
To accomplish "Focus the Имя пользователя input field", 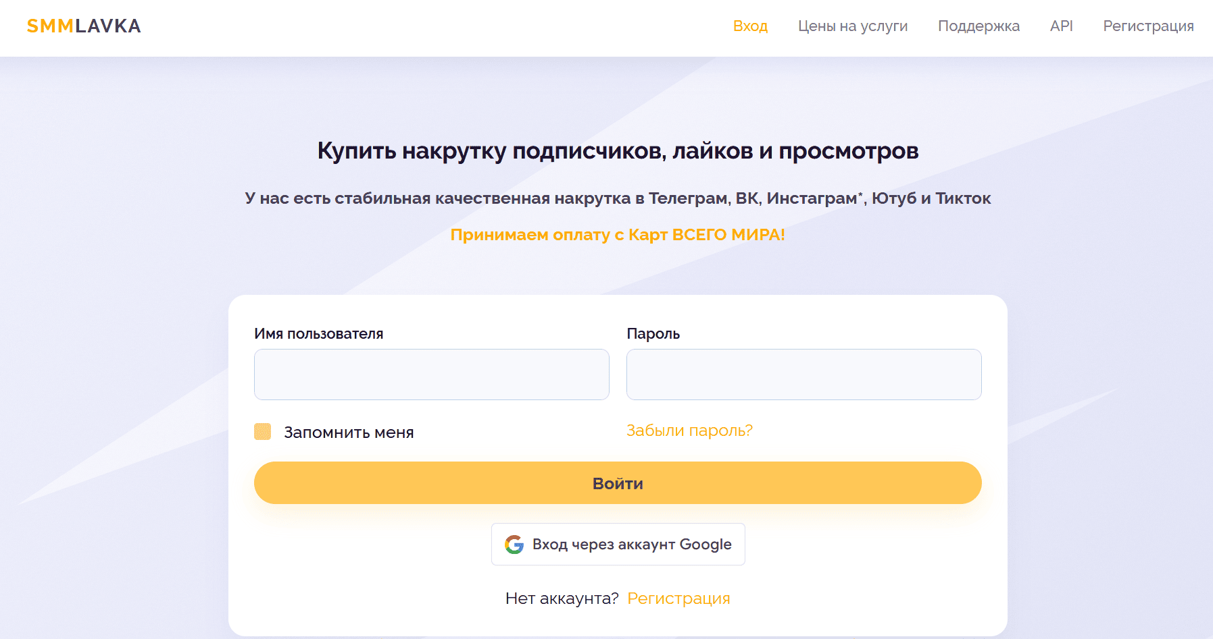I will click(432, 374).
